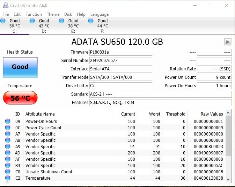Click status orb for Unsafe Shutdown Count

pos(8,172)
